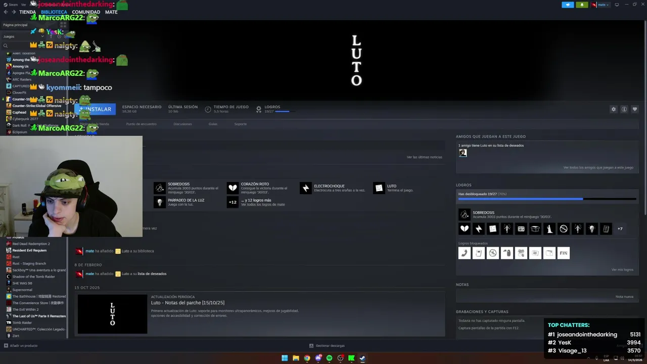This screenshot has height=364, width=647.
Task: Open File Explorer from the taskbar
Action: point(296,358)
